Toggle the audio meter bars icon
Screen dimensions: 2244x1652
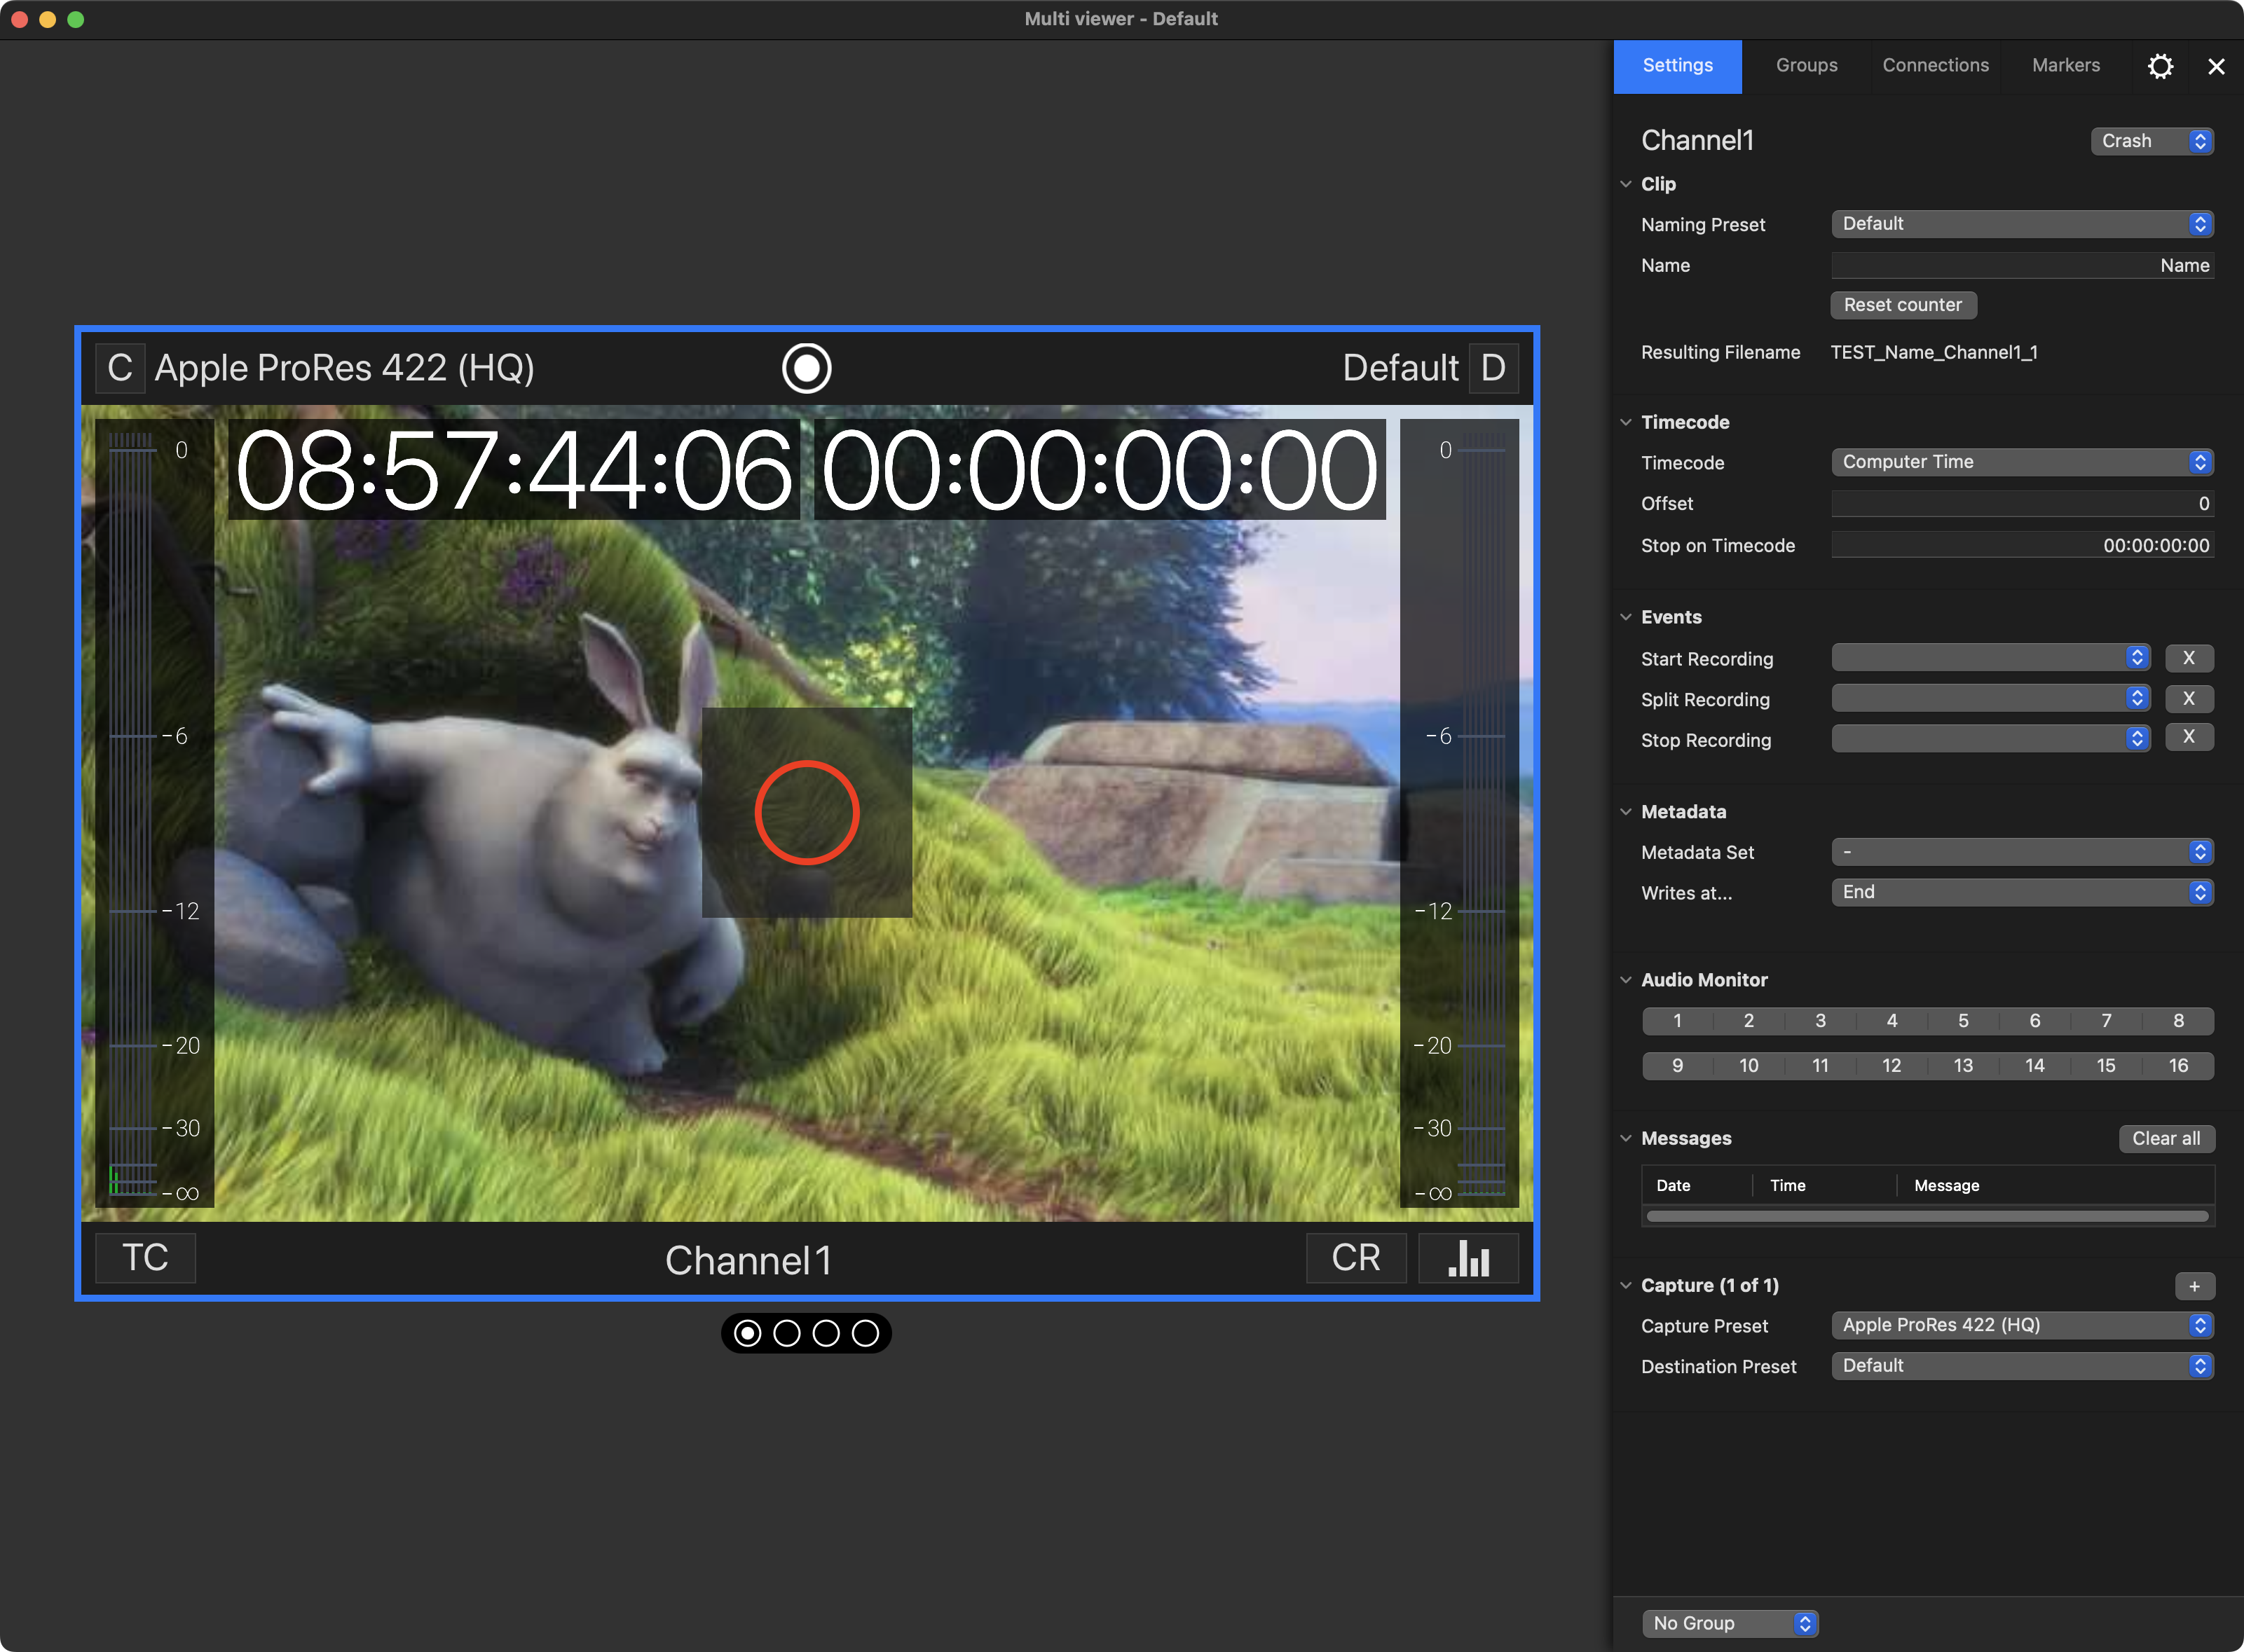(x=1469, y=1258)
